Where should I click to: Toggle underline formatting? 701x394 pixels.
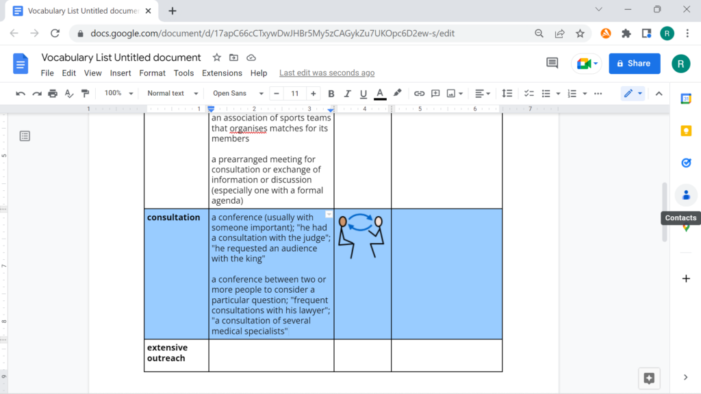363,94
